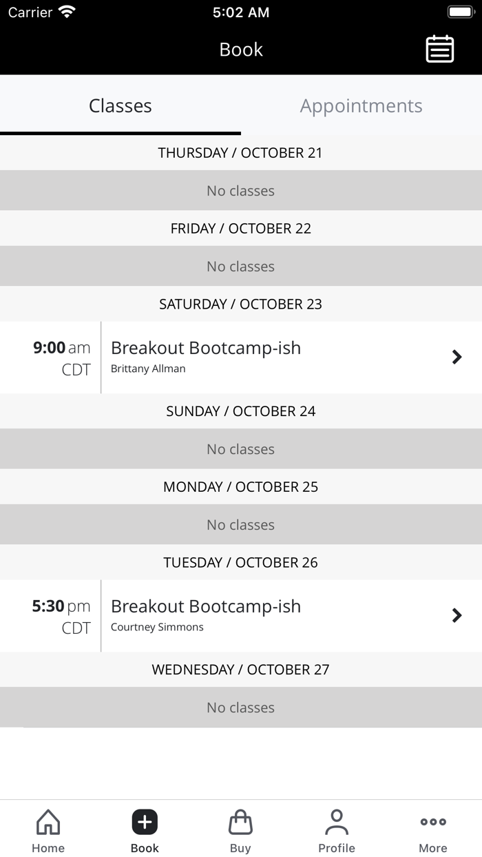The width and height of the screenshot is (482, 857).
Task: Tap the Wi-Fi icon in the status bar
Action: [x=65, y=11]
